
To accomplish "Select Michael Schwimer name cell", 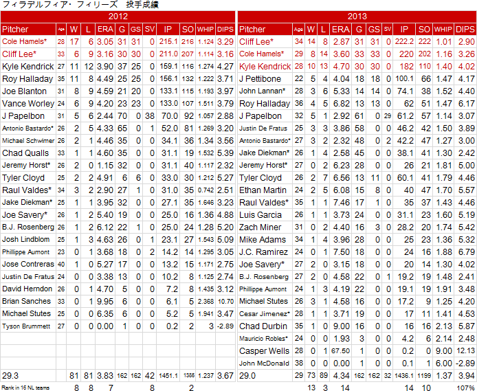I will point(28,141).
